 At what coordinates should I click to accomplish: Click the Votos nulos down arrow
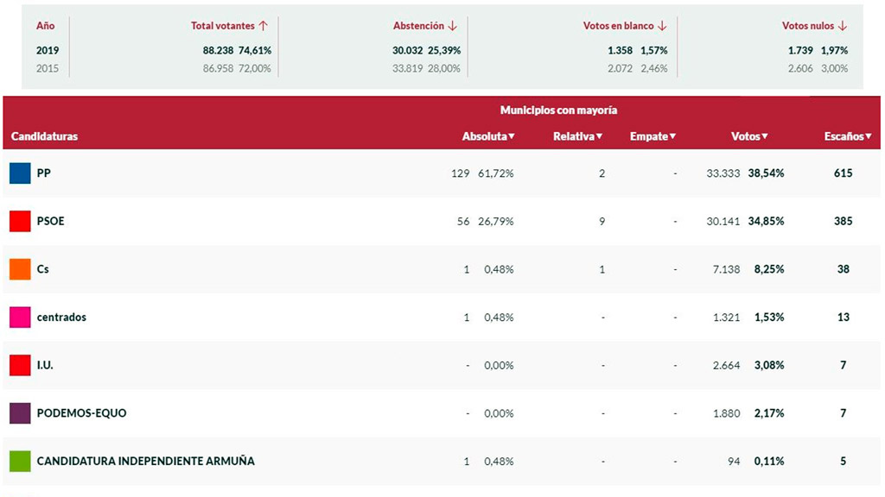843,26
